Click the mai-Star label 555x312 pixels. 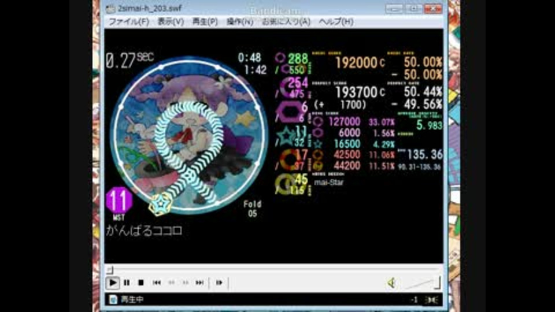[x=329, y=183]
